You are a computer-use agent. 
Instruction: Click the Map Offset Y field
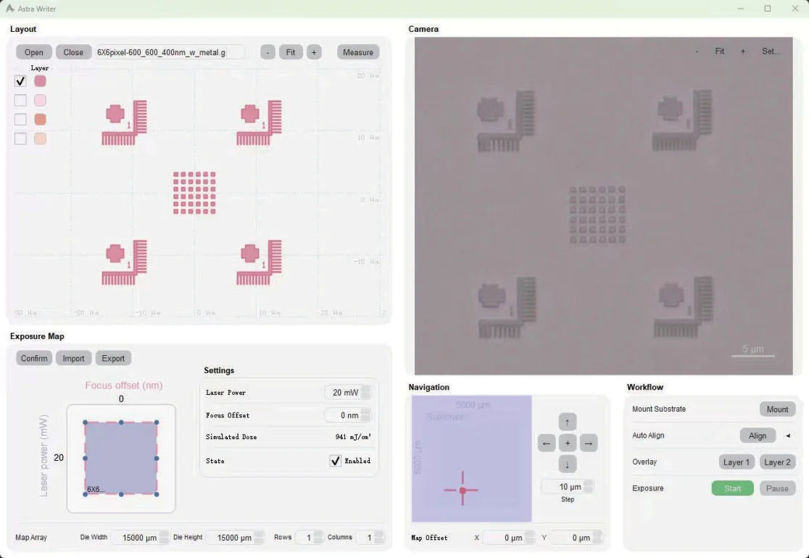tap(571, 538)
